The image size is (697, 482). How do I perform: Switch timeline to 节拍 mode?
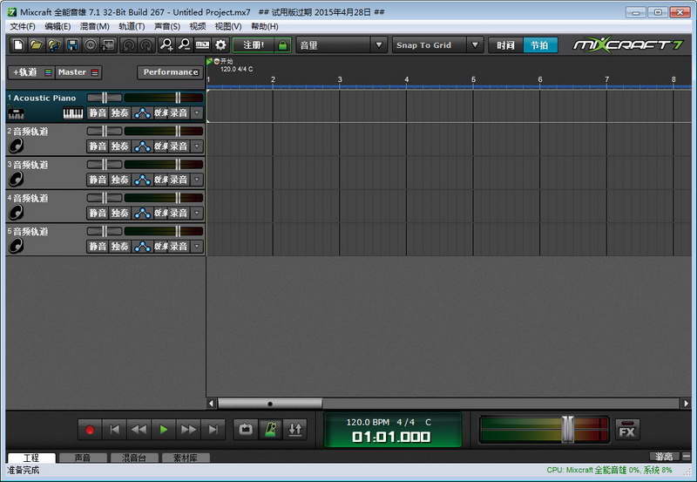(540, 45)
